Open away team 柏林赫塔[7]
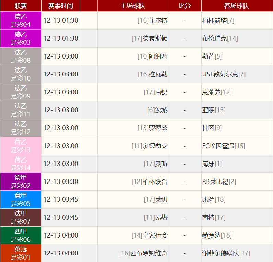 point(218,21)
